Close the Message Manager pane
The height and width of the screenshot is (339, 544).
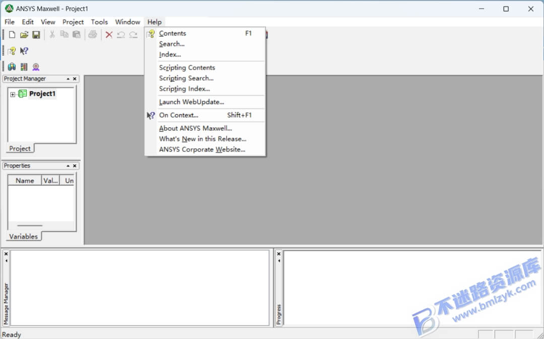click(6, 254)
